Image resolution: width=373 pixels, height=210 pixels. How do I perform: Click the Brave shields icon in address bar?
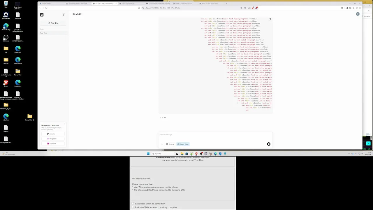pos(253,8)
